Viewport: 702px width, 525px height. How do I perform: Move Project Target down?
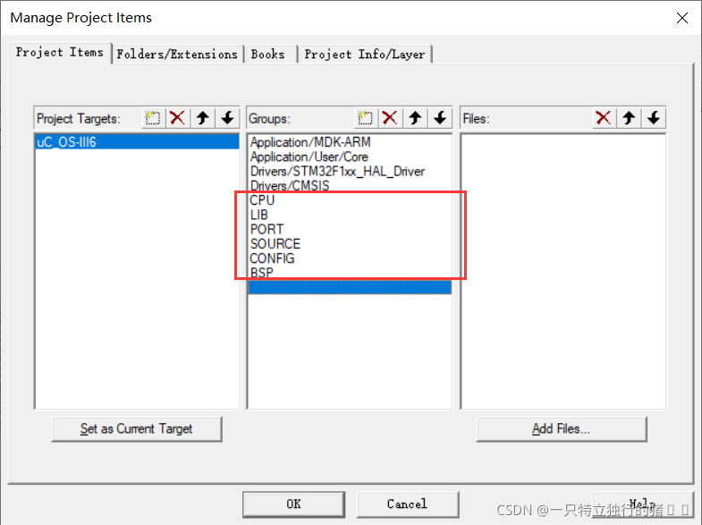point(227,118)
